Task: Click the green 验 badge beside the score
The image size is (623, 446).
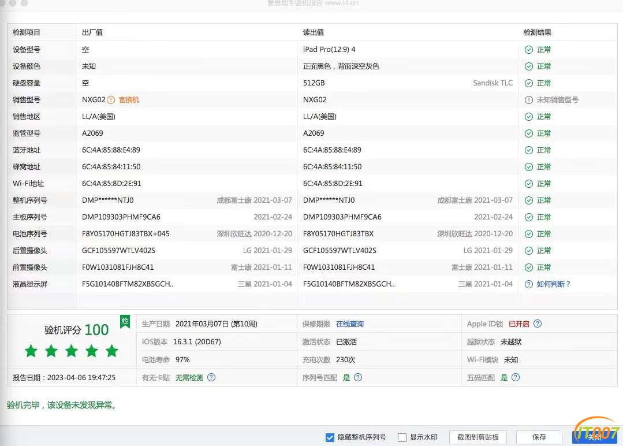Action: click(x=125, y=321)
